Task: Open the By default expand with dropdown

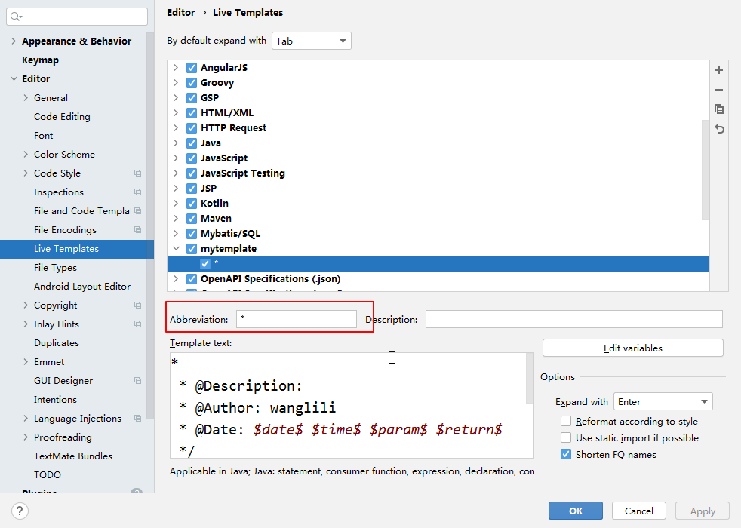Action: (x=312, y=41)
